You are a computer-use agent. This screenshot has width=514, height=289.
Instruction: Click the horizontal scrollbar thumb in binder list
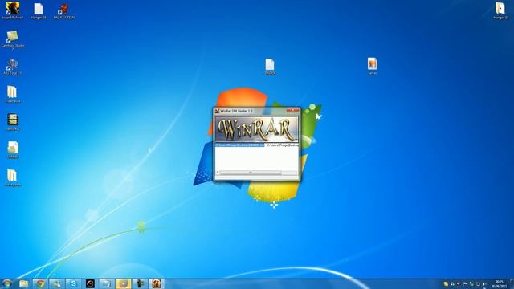pyautogui.click(x=251, y=173)
